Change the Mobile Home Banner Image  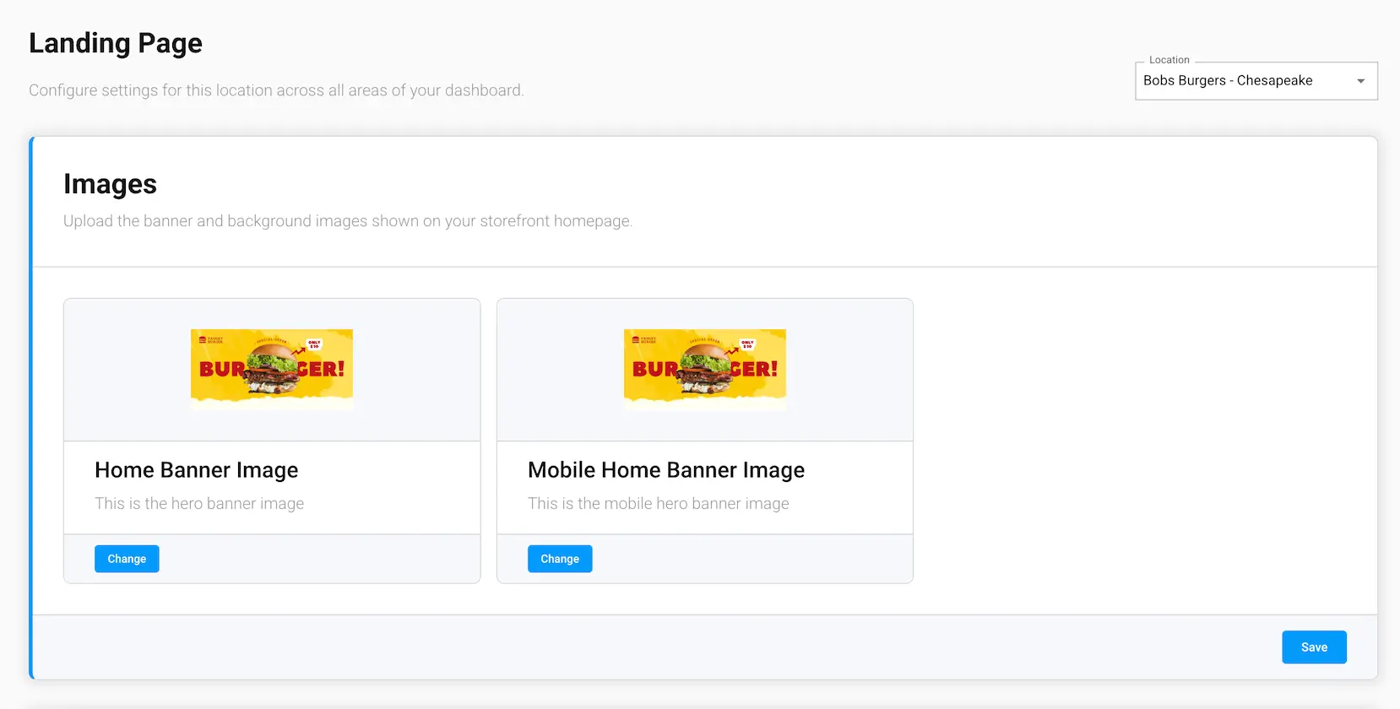click(560, 559)
